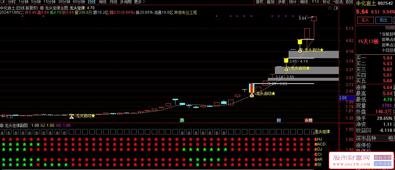Select the 30分钟 period tab

coord(64,2)
